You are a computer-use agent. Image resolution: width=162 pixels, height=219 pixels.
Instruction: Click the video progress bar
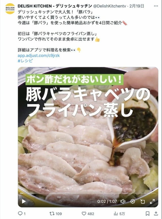pos(88,193)
